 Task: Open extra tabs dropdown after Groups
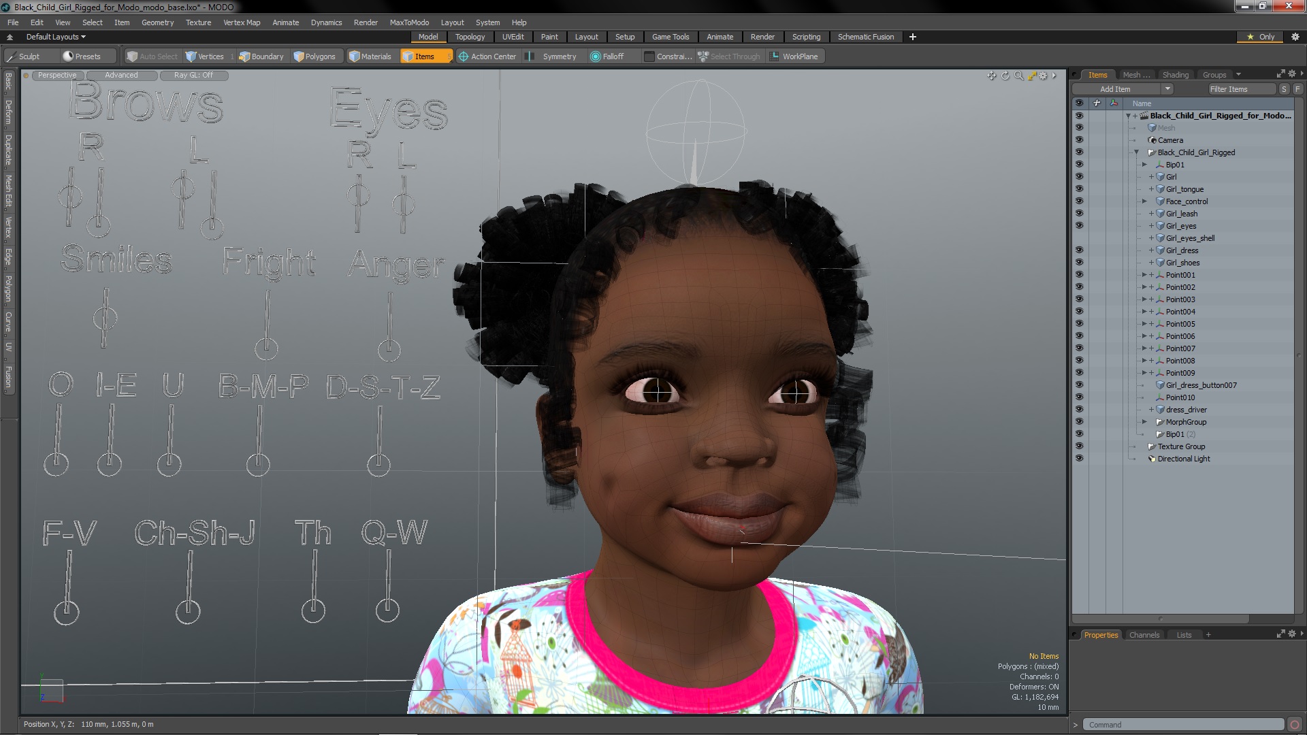(x=1238, y=75)
